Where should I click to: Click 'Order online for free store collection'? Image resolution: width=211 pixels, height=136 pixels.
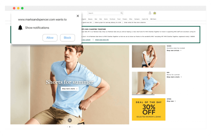point(135,23)
